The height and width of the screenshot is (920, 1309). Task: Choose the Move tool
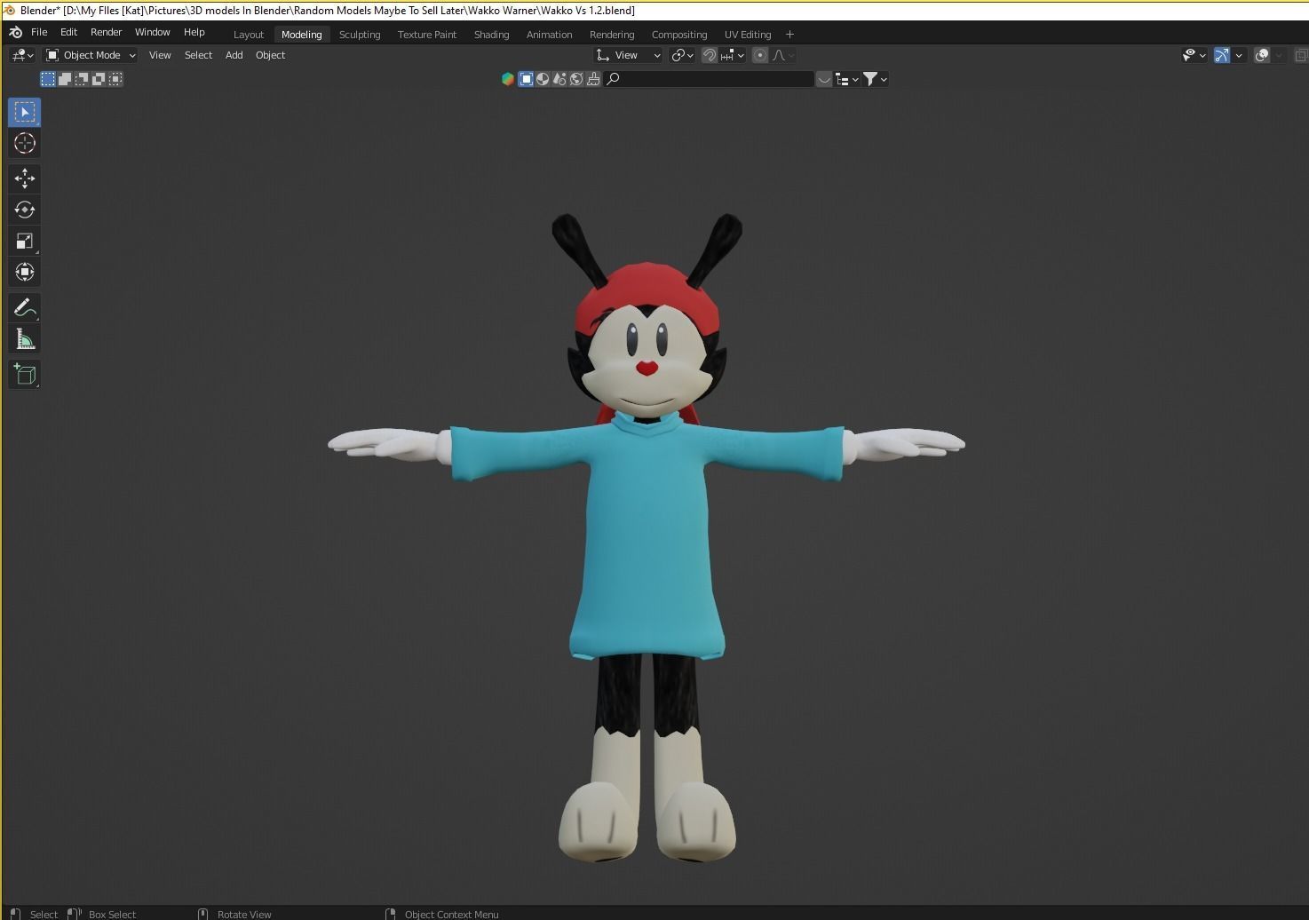click(x=25, y=178)
